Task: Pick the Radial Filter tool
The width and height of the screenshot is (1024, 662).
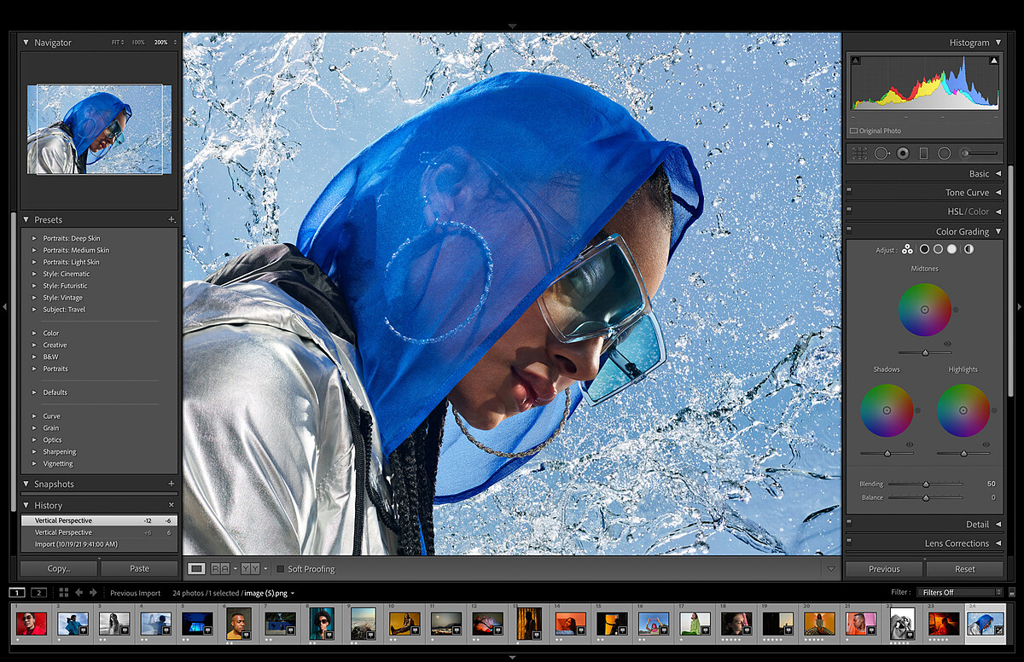Action: (x=944, y=154)
